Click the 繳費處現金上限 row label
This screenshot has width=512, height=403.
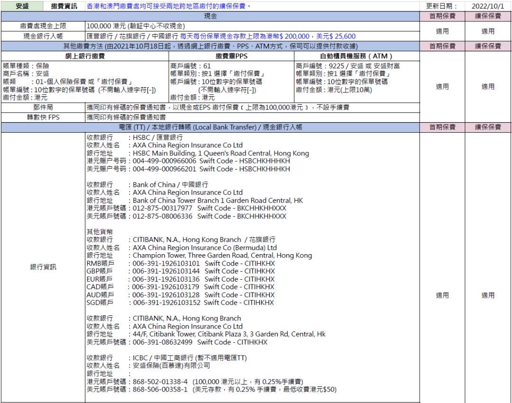(x=43, y=26)
